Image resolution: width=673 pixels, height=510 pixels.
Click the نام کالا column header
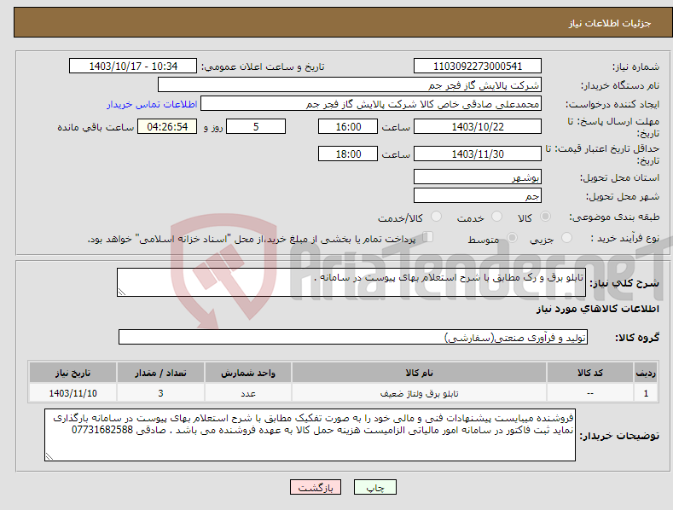419,373
